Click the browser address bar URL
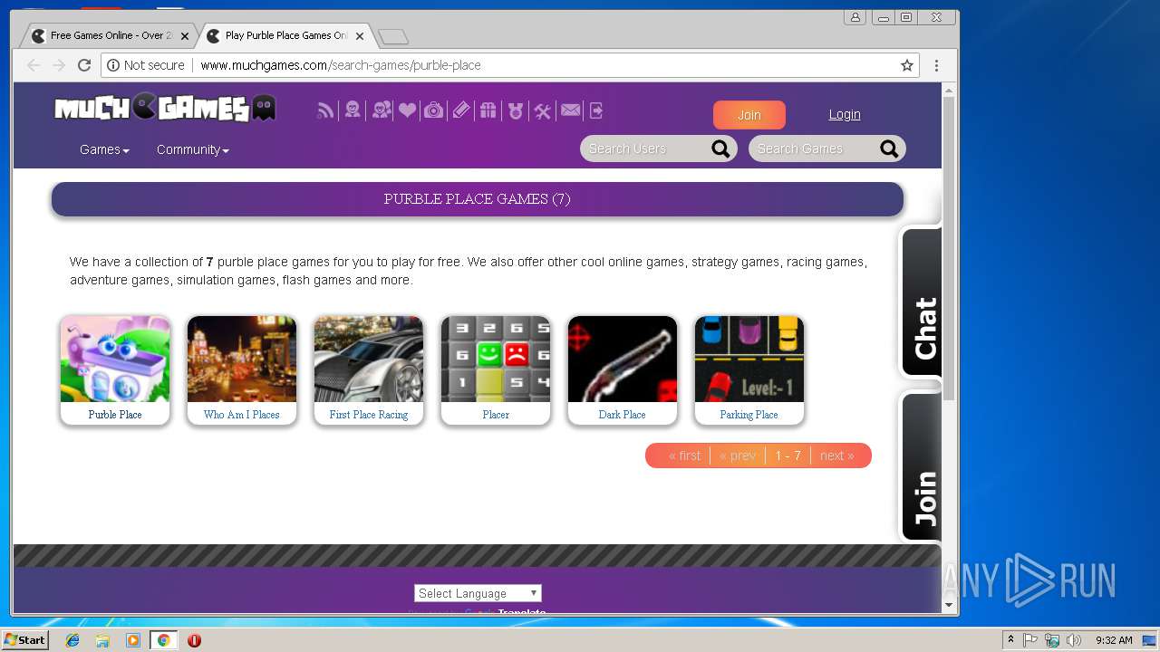1160x652 pixels. pos(341,65)
